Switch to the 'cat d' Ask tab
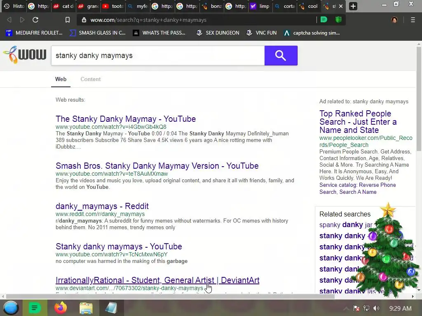This screenshot has height=316, width=422. click(x=64, y=6)
